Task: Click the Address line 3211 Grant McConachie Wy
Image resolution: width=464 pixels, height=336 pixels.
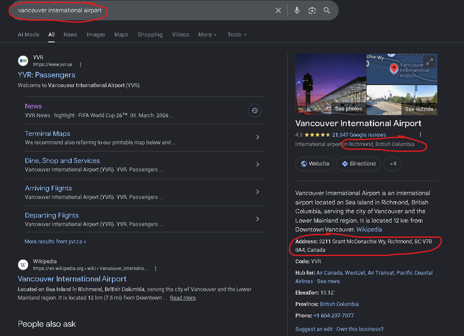Action: click(x=364, y=245)
